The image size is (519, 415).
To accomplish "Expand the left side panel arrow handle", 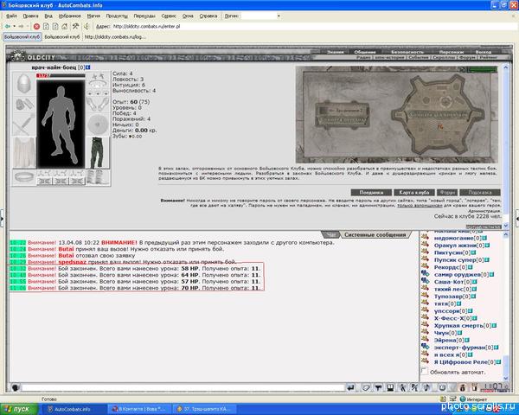I will [3, 219].
